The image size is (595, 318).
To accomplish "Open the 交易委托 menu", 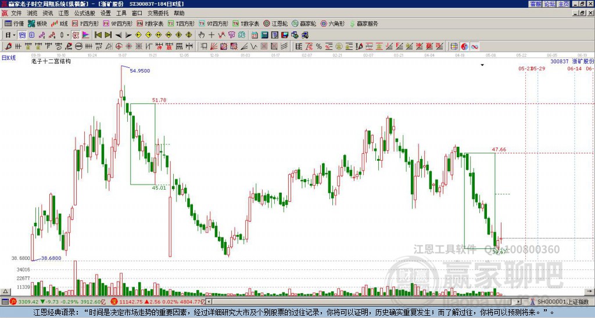I will point(158,13).
